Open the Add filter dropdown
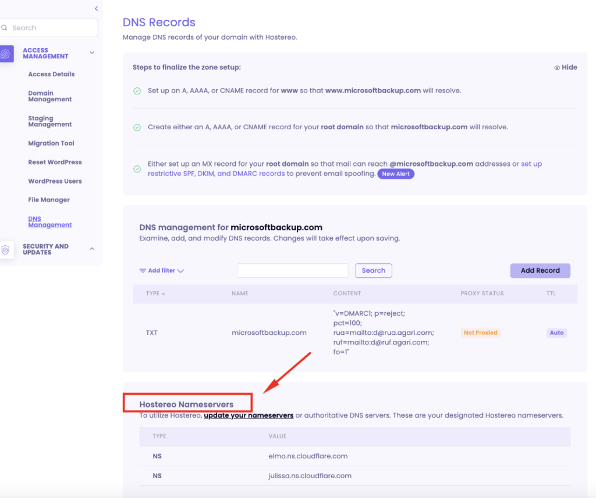596x498 pixels. click(162, 270)
